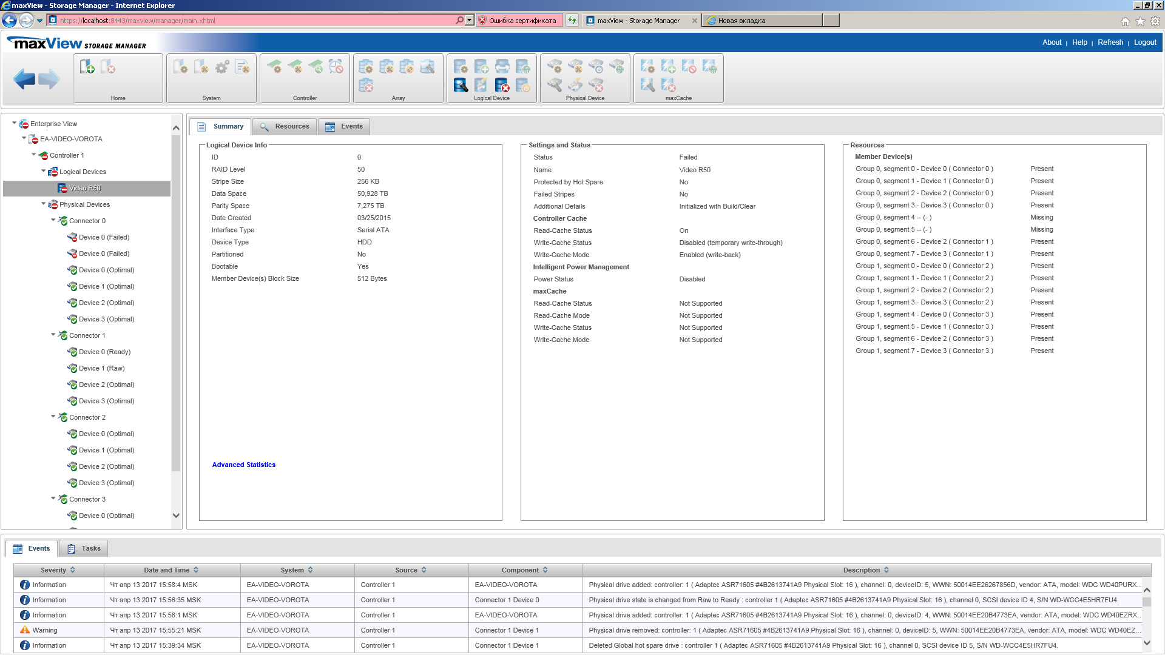Click the events list scroll-down arrow
Image resolution: width=1165 pixels, height=655 pixels.
pyautogui.click(x=1147, y=643)
